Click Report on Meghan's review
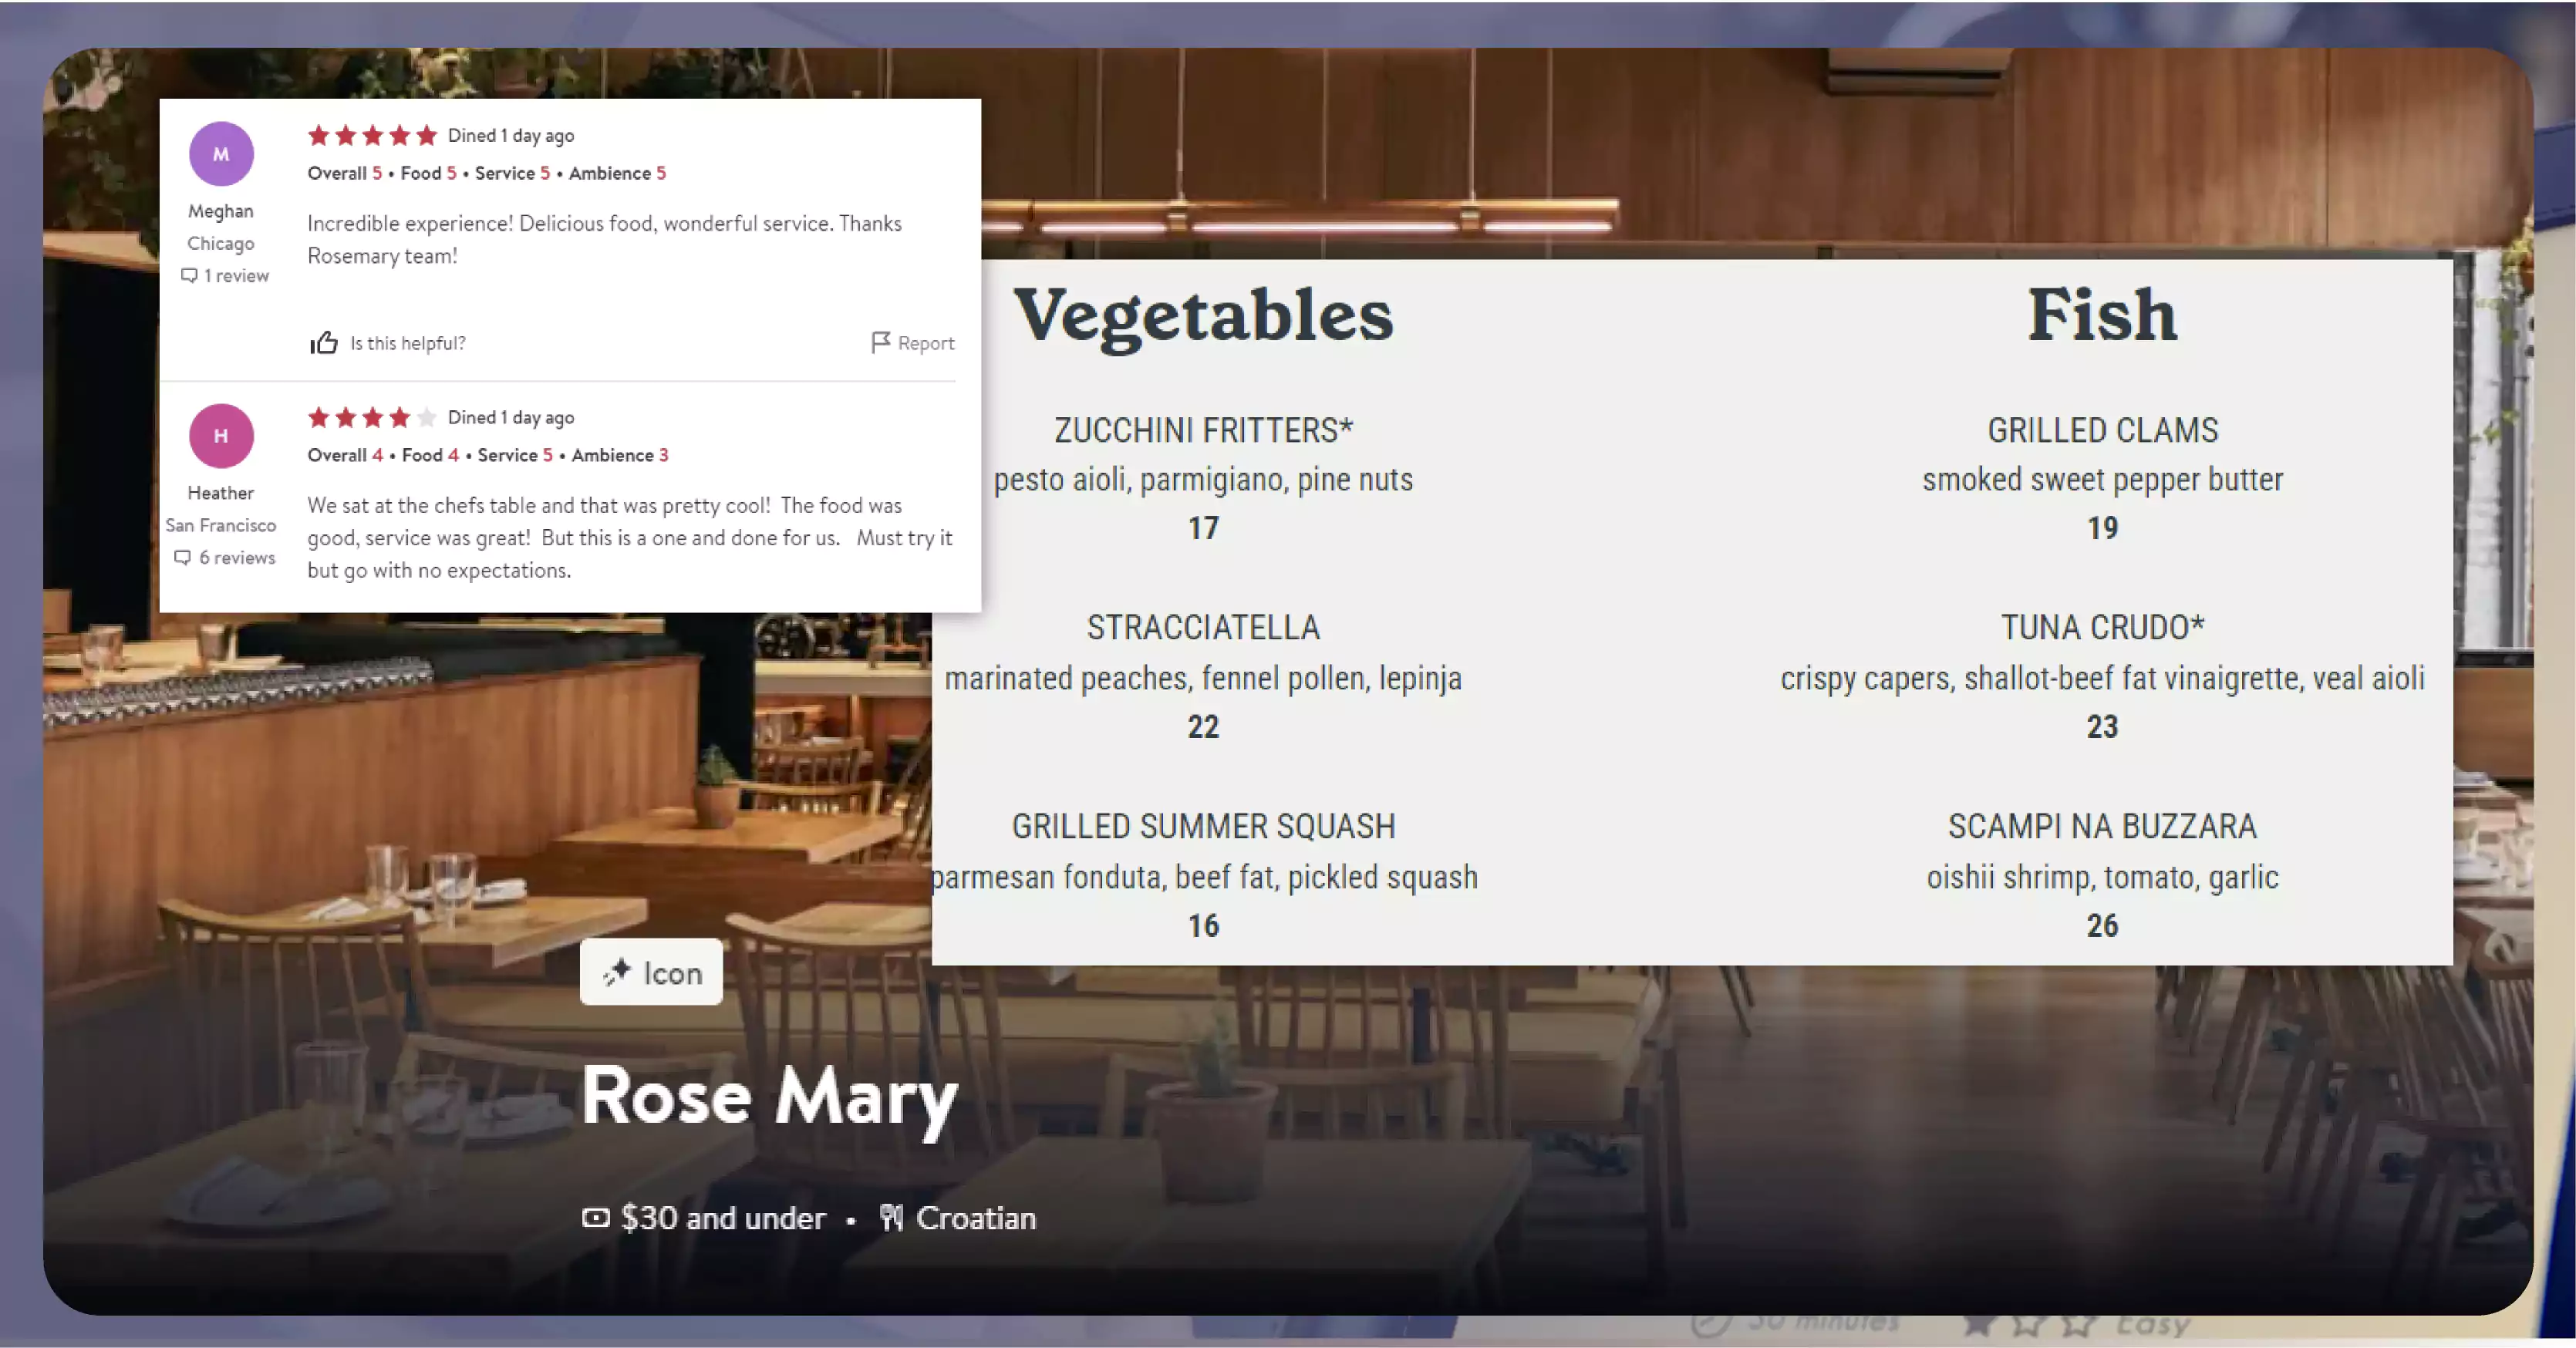Image resolution: width=2576 pixels, height=1348 pixels. [x=913, y=342]
